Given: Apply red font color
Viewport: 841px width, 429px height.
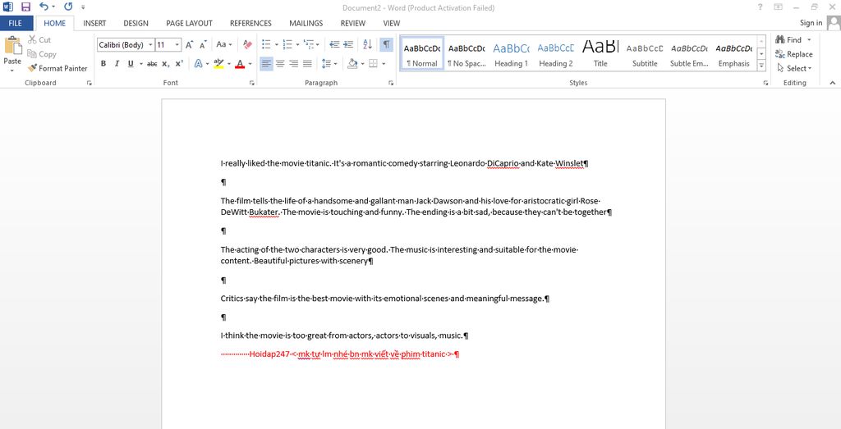Looking at the screenshot, I should pyautogui.click(x=239, y=64).
